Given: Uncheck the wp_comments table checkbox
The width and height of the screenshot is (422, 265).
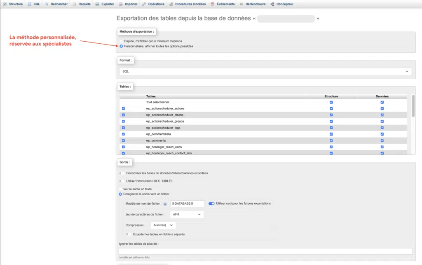Looking at the screenshot, I should (x=123, y=140).
